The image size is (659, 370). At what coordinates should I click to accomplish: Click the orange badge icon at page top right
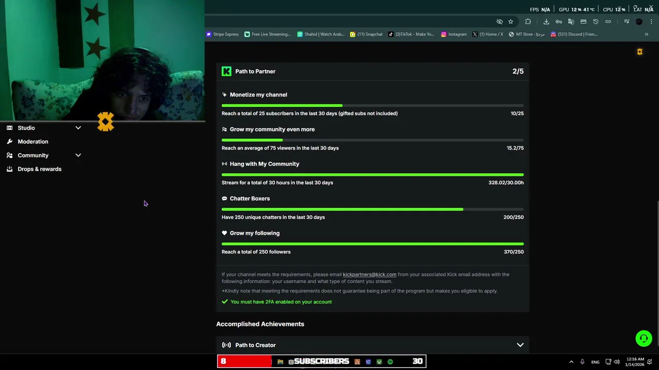click(640, 52)
